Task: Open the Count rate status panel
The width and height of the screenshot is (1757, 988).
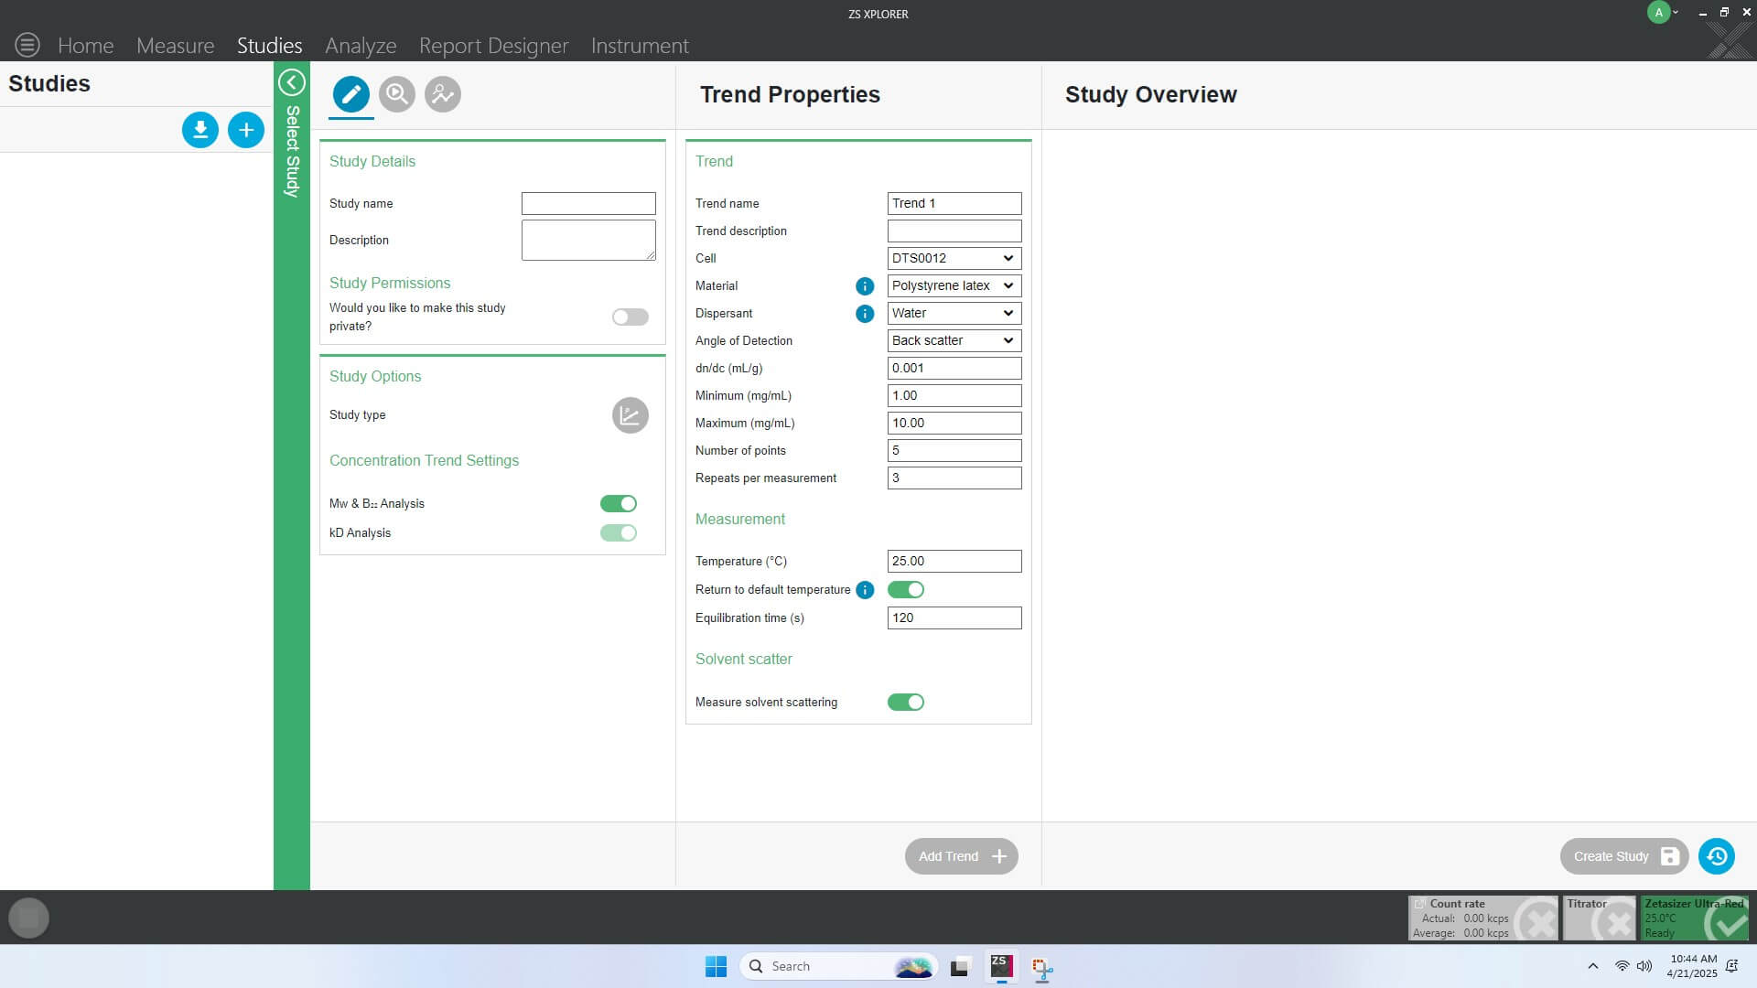Action: pyautogui.click(x=1483, y=918)
